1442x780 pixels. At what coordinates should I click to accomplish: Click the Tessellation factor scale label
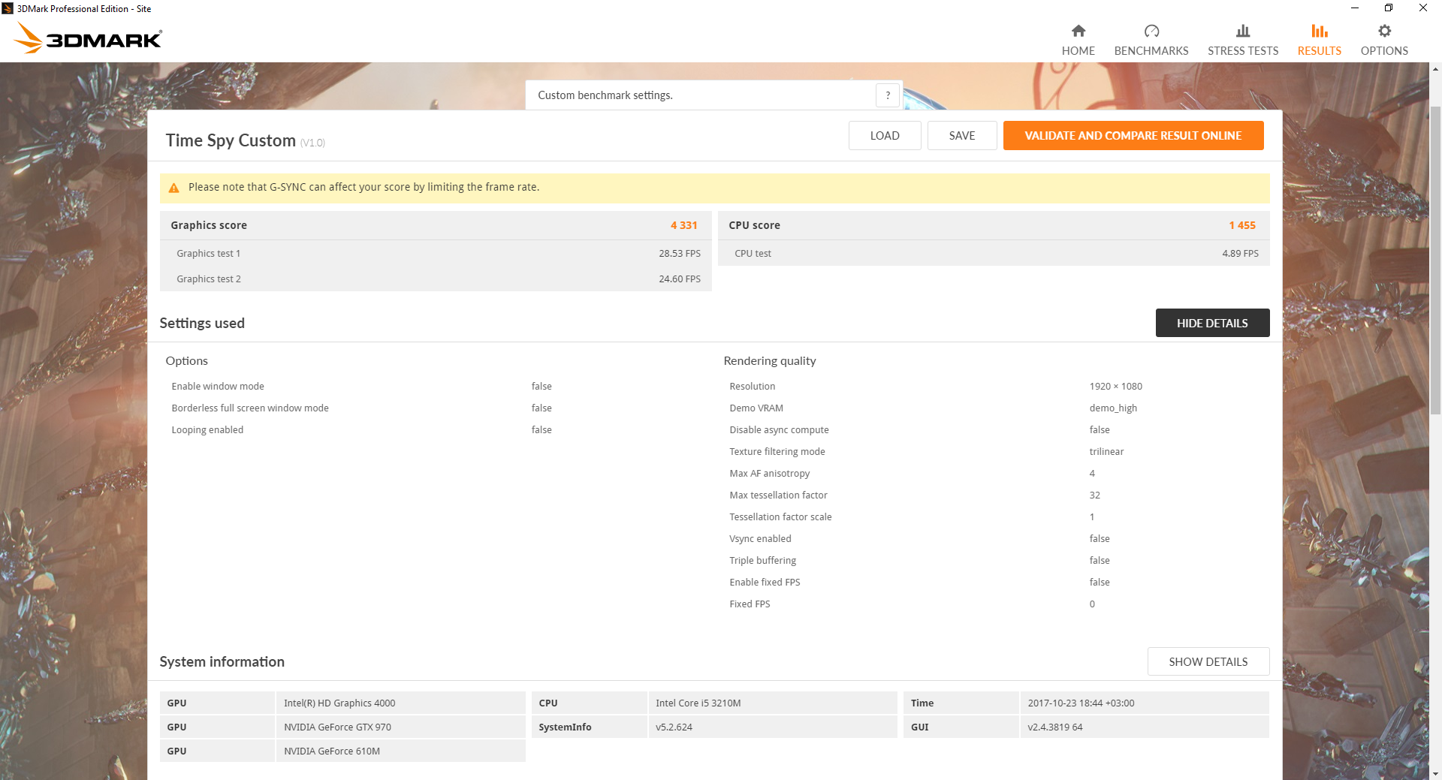[780, 517]
